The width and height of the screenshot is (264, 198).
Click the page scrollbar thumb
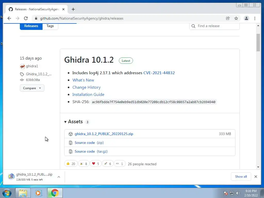coord(258,43)
